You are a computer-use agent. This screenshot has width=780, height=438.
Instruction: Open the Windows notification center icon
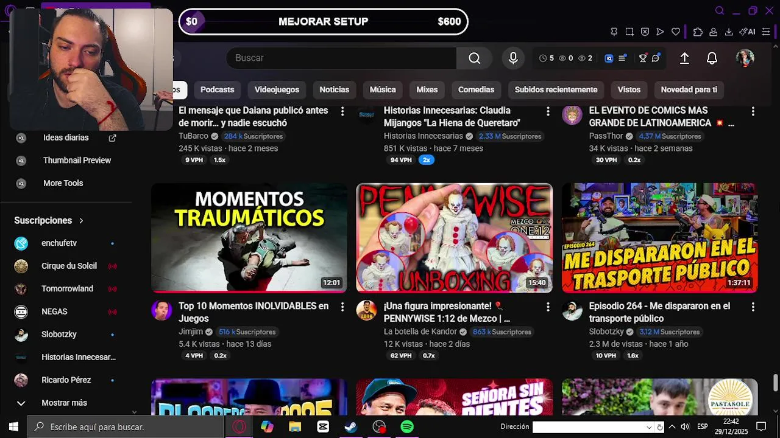tap(761, 427)
